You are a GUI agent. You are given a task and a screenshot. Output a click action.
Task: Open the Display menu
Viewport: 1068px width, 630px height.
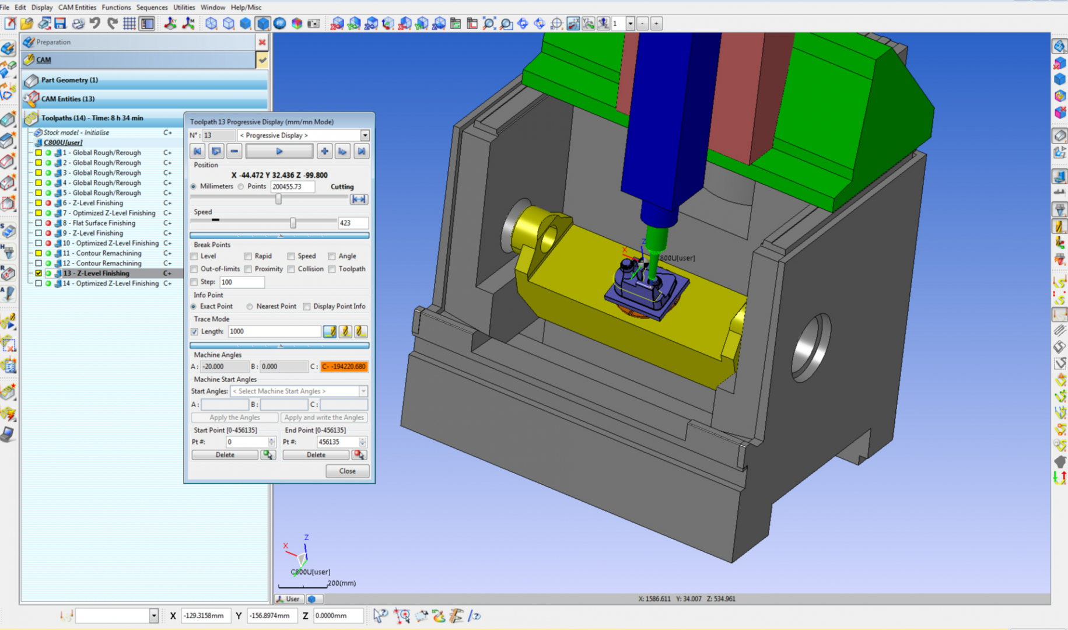pyautogui.click(x=41, y=7)
